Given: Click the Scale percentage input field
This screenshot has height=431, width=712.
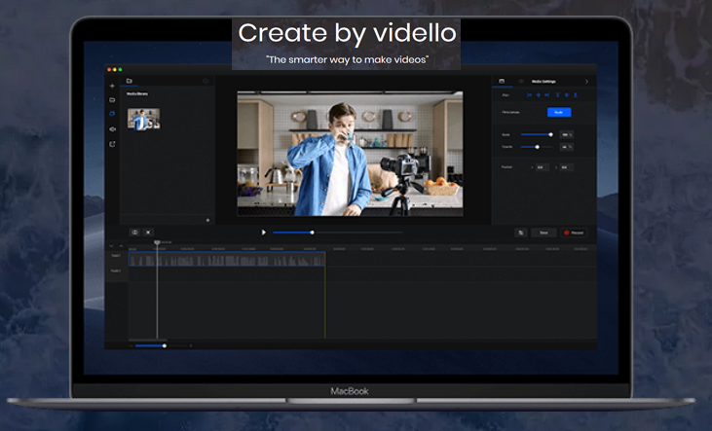Looking at the screenshot, I should pos(566,134).
